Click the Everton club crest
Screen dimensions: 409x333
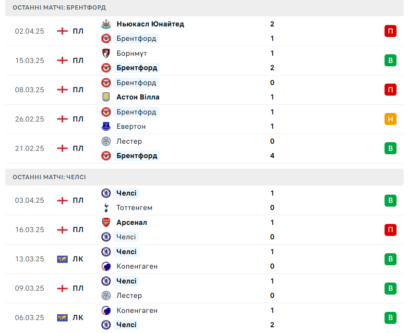106,126
